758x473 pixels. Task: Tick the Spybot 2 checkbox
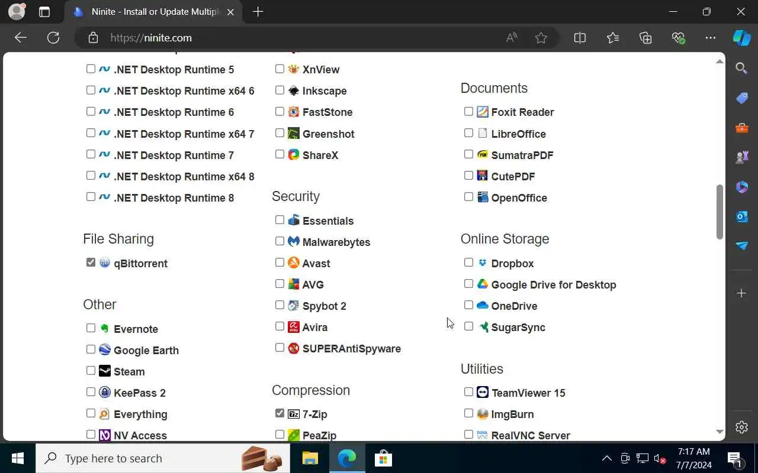point(280,304)
